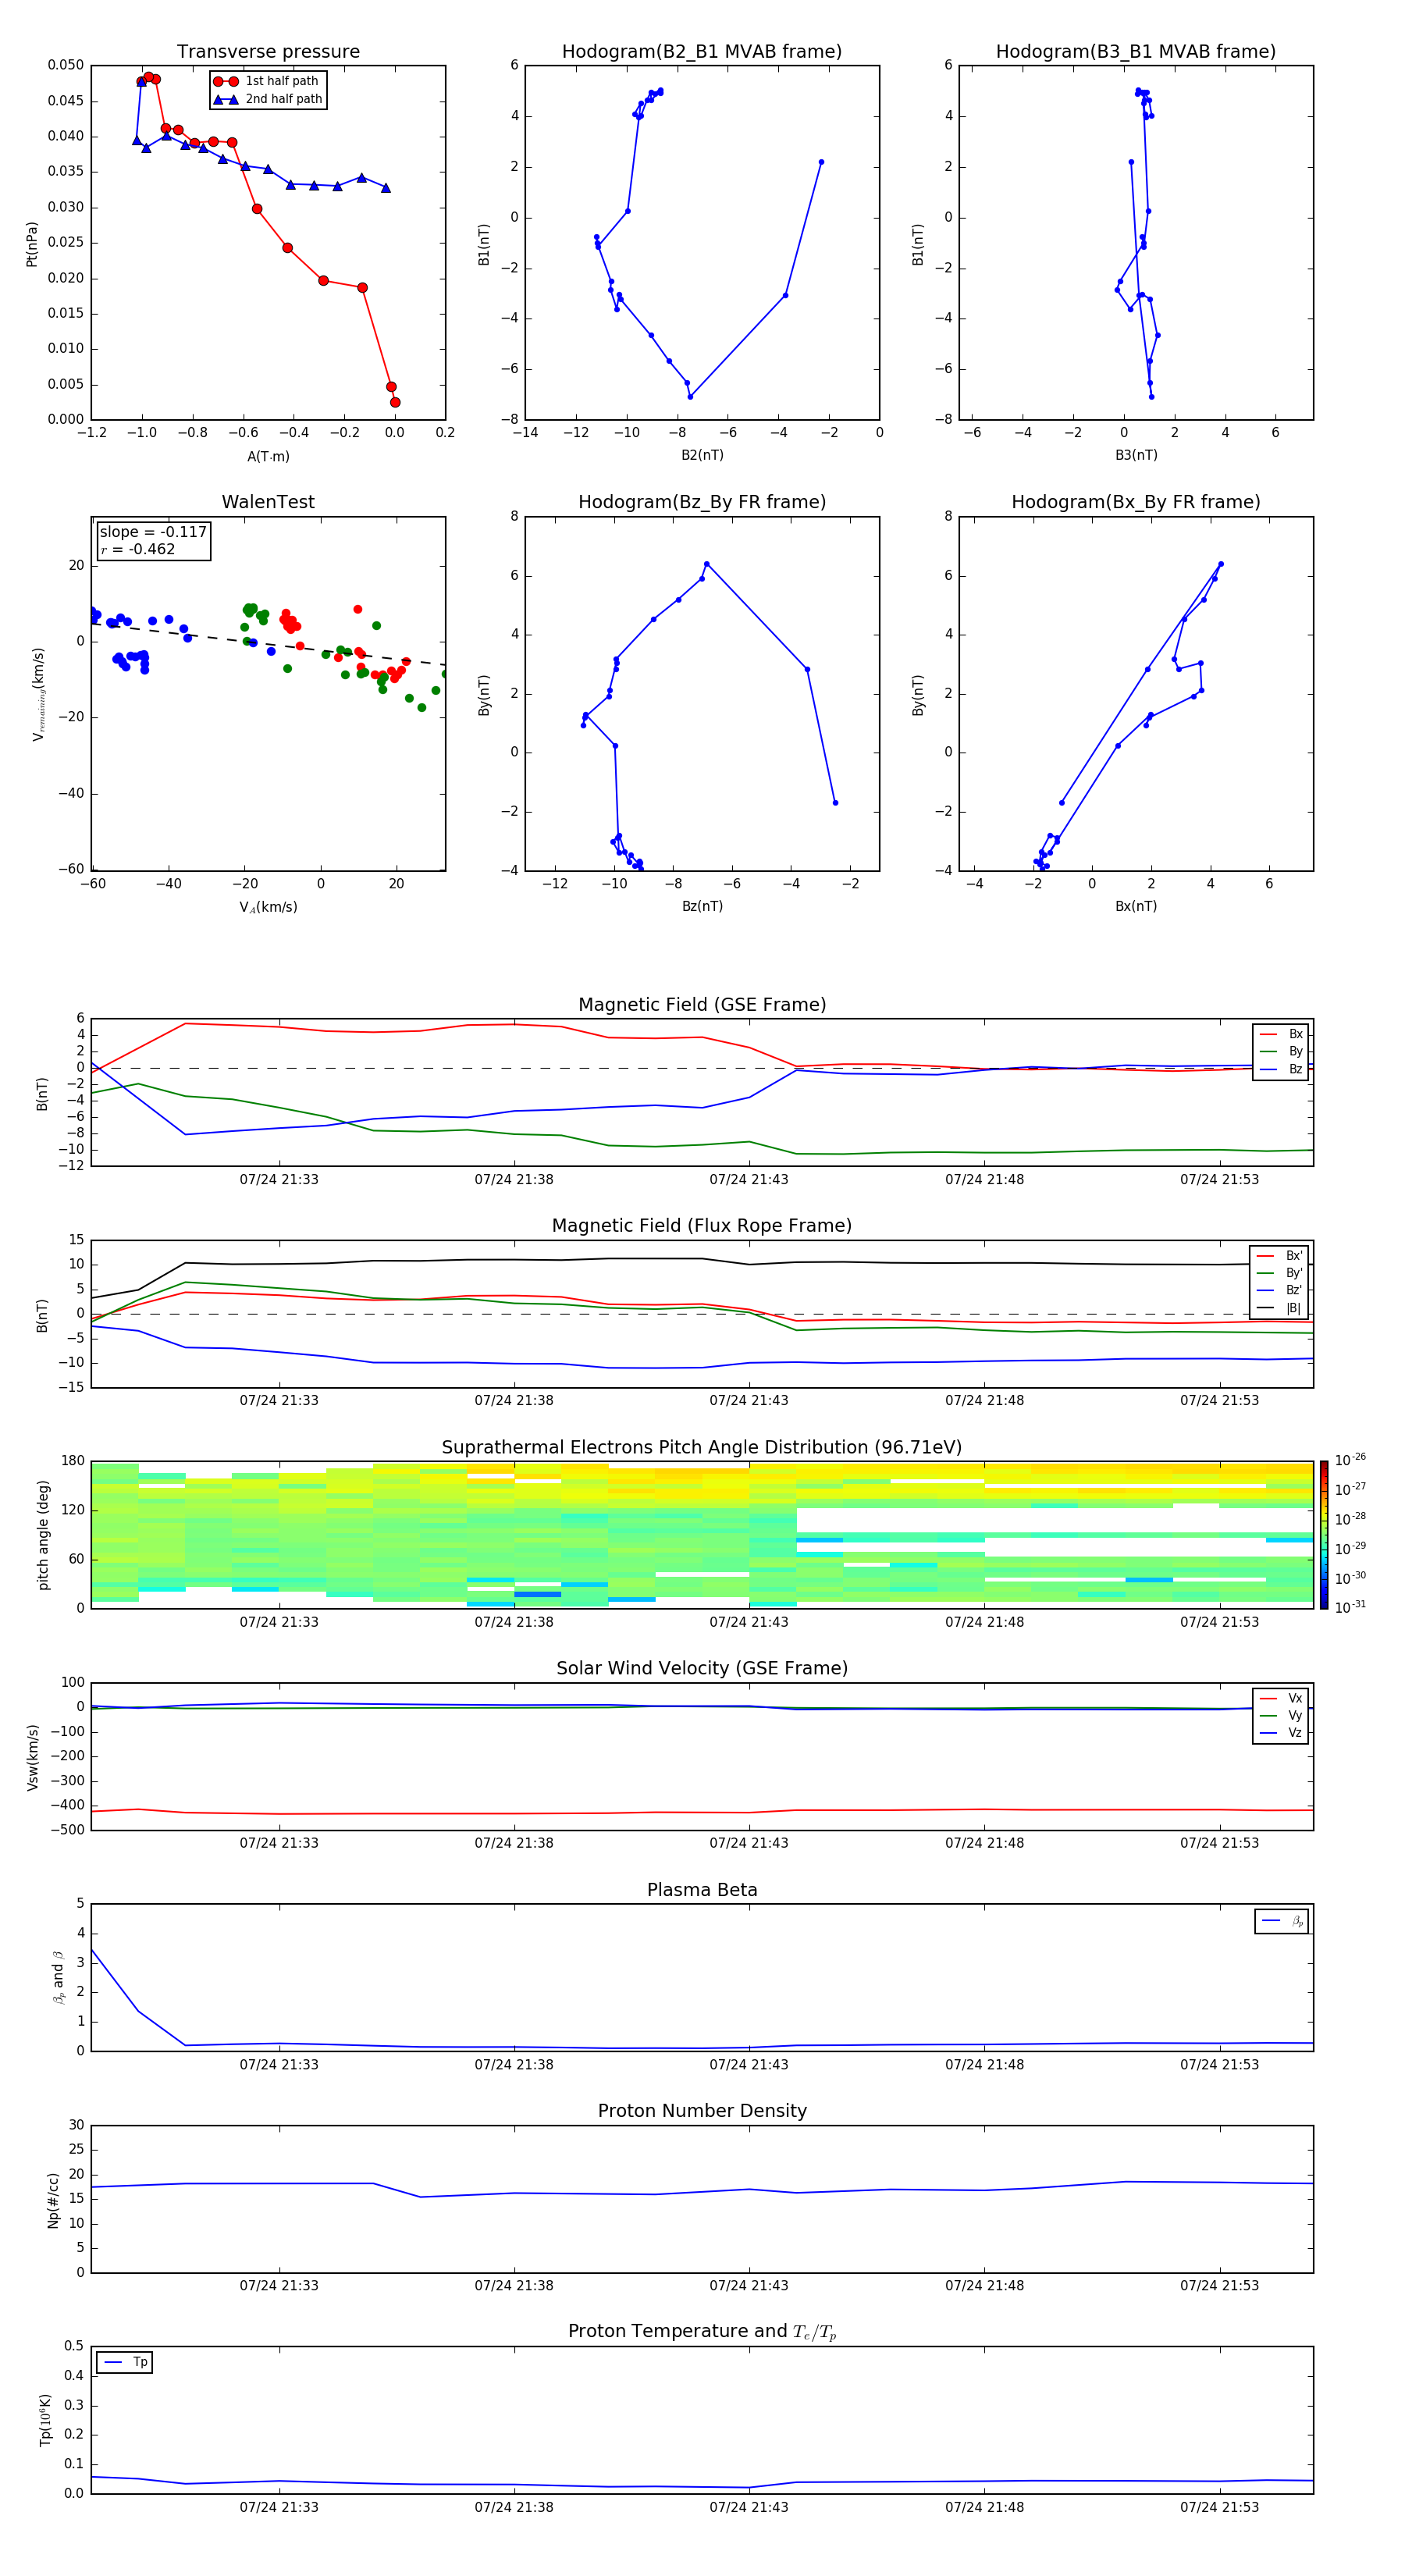This screenshot has width=1405, height=2576.
Task: Click the |B| legend entry in Flux Rope plot
Action: pos(1280,1308)
